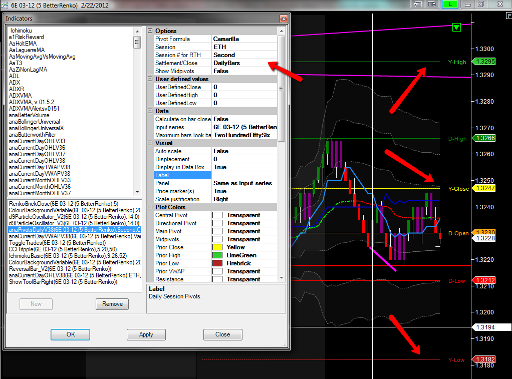This screenshot has height=379, width=512.
Task: Click indicator list scroll up arrow
Action: (137, 32)
